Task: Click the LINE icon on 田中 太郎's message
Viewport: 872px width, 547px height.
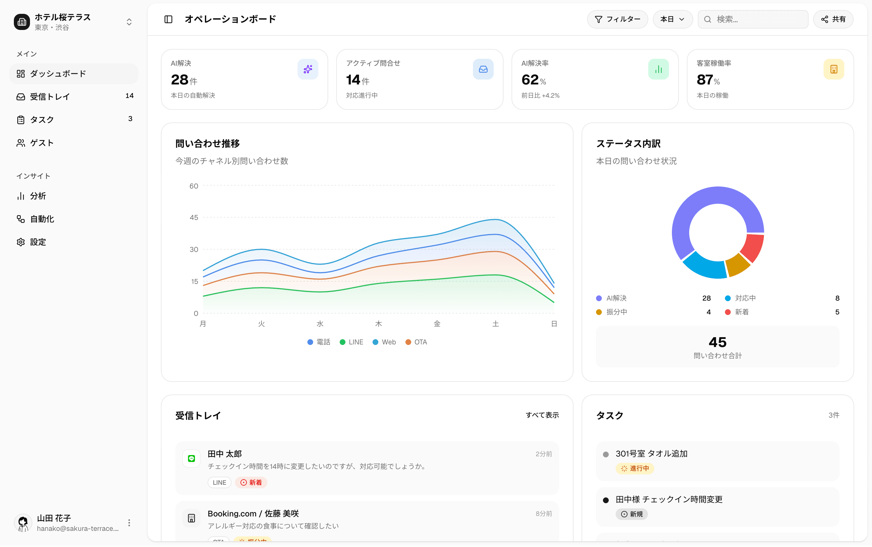Action: (191, 458)
